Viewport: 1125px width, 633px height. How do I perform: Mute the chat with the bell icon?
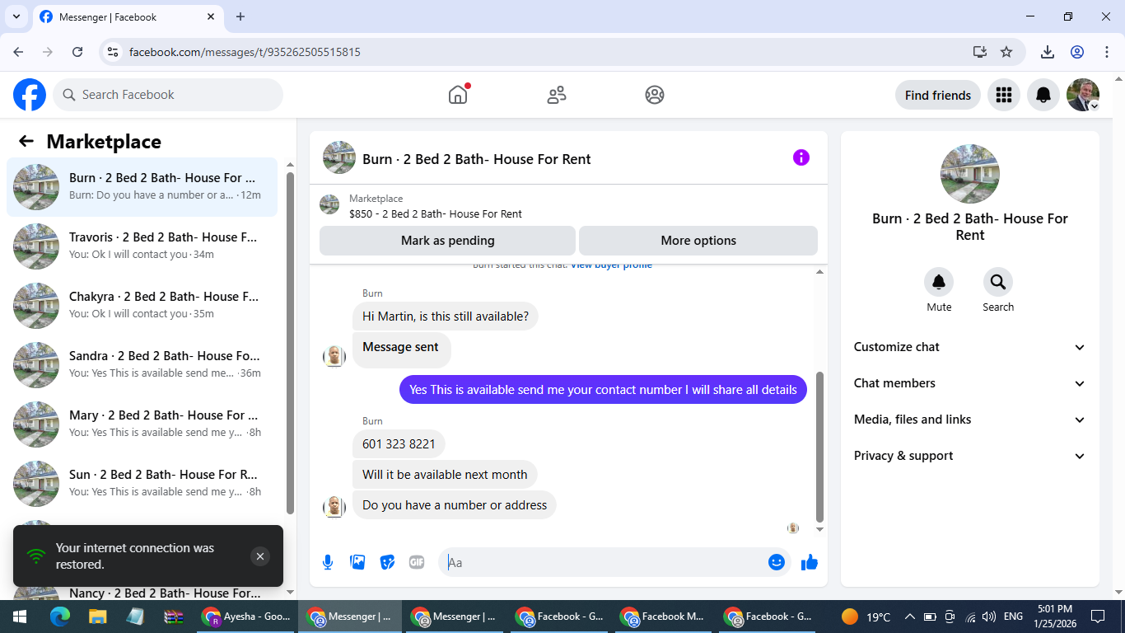click(939, 283)
